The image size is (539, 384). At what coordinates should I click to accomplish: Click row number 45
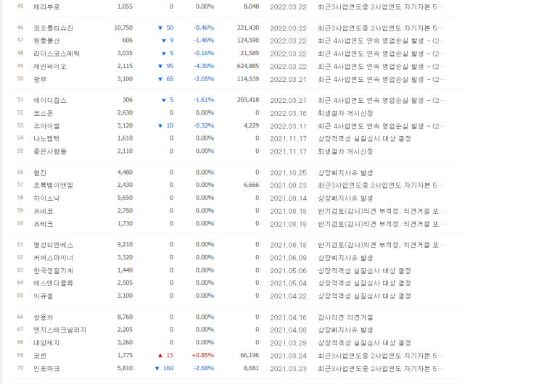point(20,7)
